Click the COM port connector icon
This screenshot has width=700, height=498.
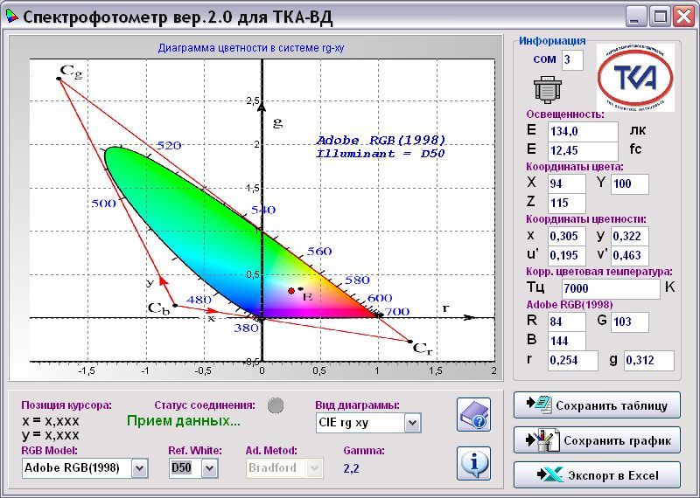tap(547, 90)
